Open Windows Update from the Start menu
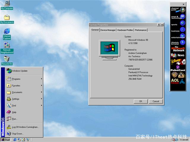 click(24, 71)
